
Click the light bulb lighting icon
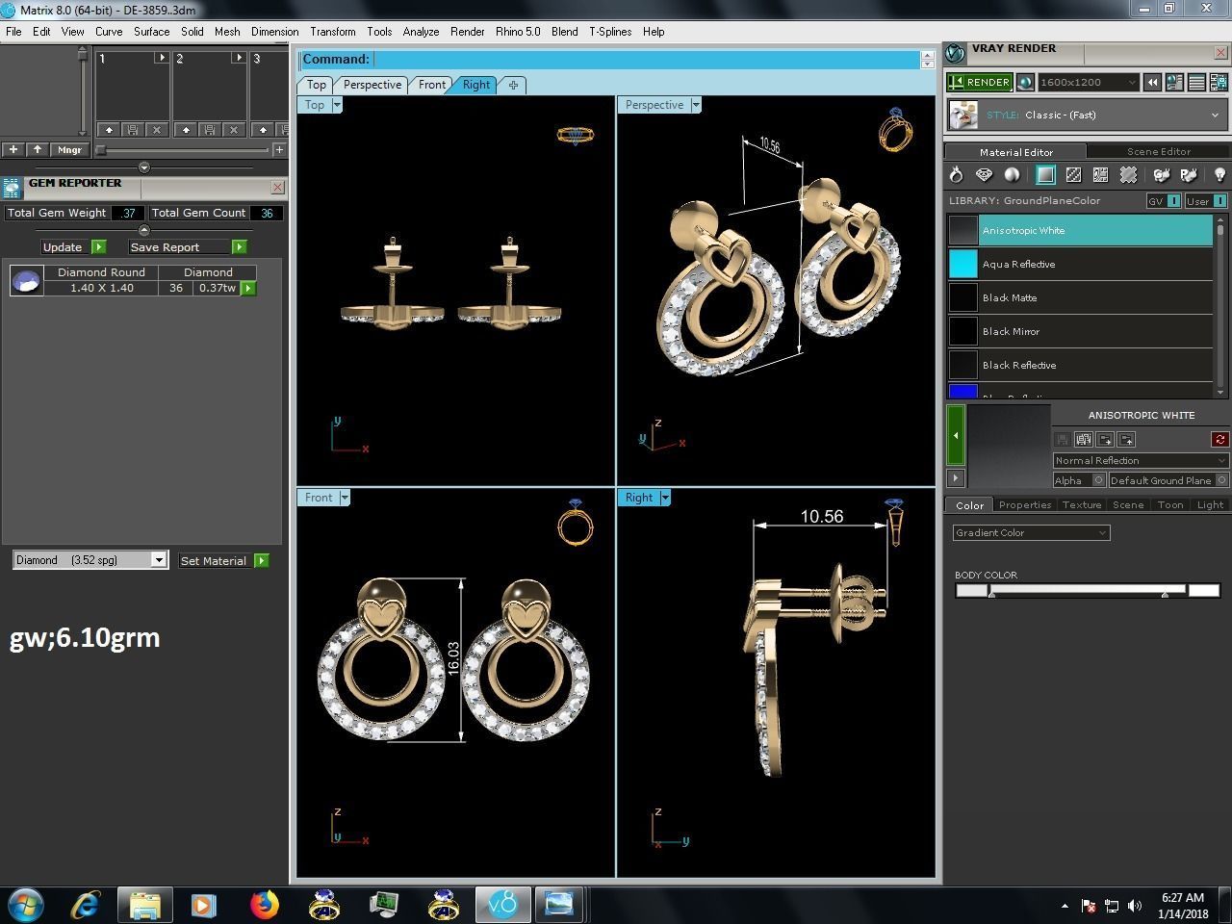[1219, 174]
